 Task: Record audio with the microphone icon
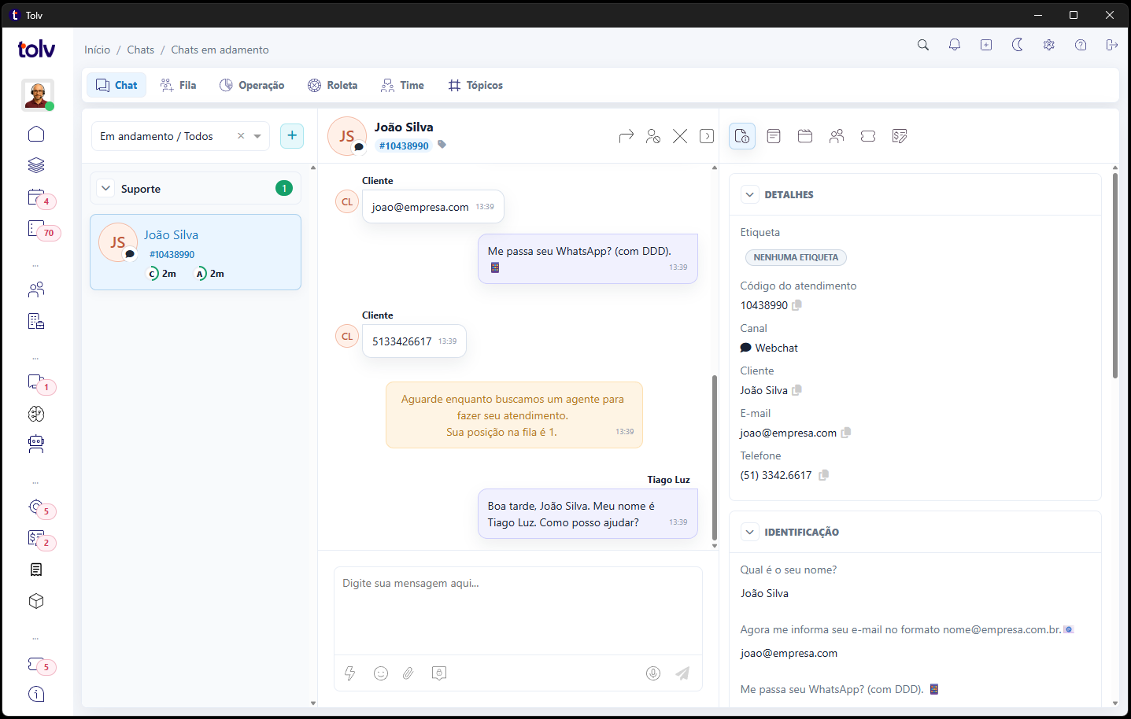pyautogui.click(x=653, y=673)
